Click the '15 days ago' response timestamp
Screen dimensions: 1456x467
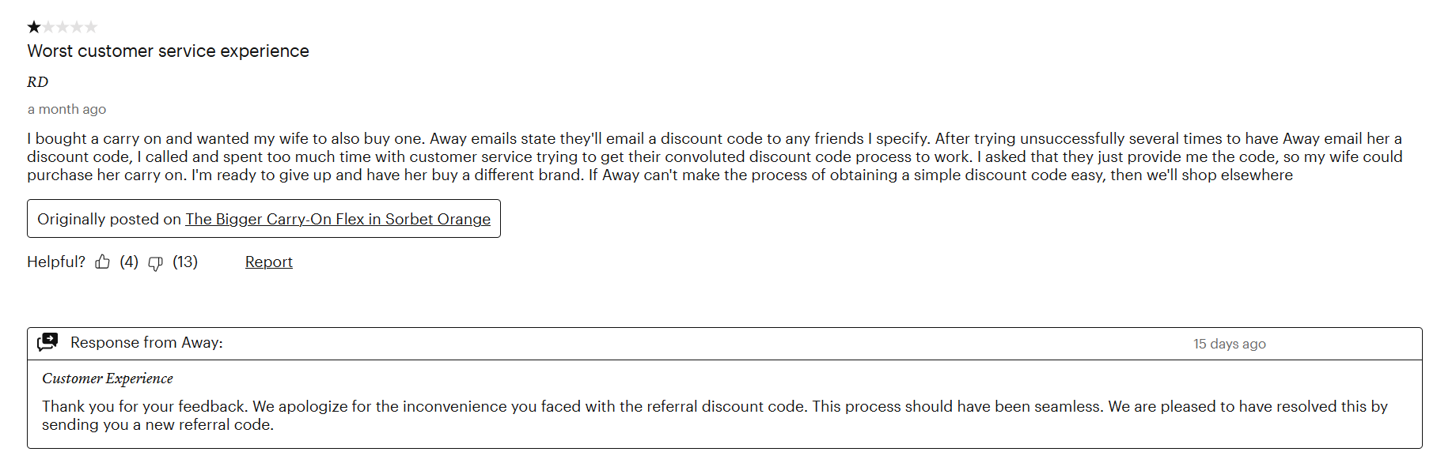tap(1229, 344)
